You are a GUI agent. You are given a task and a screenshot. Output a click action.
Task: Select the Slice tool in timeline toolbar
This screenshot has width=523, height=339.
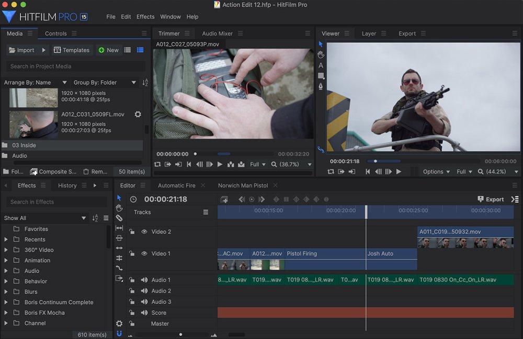coord(119,218)
